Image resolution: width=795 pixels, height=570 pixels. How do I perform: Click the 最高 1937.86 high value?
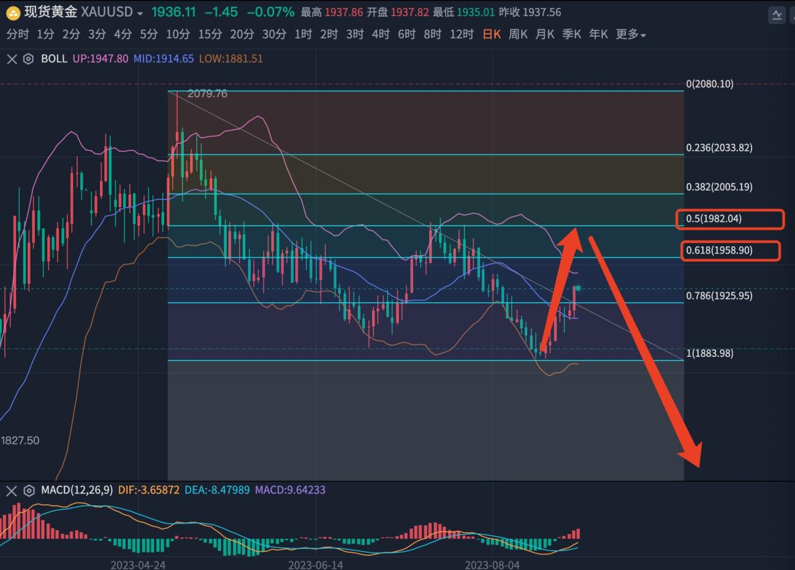(x=332, y=13)
